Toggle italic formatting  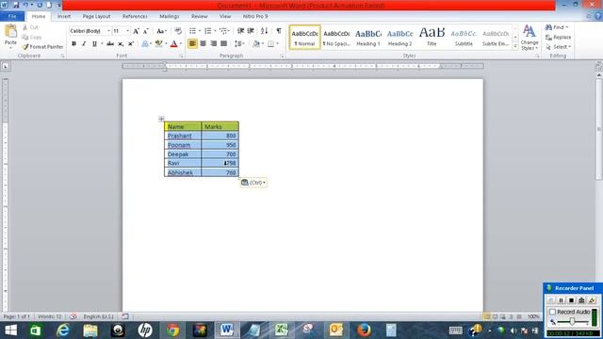84,44
